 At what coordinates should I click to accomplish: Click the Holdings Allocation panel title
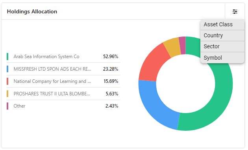32,11
